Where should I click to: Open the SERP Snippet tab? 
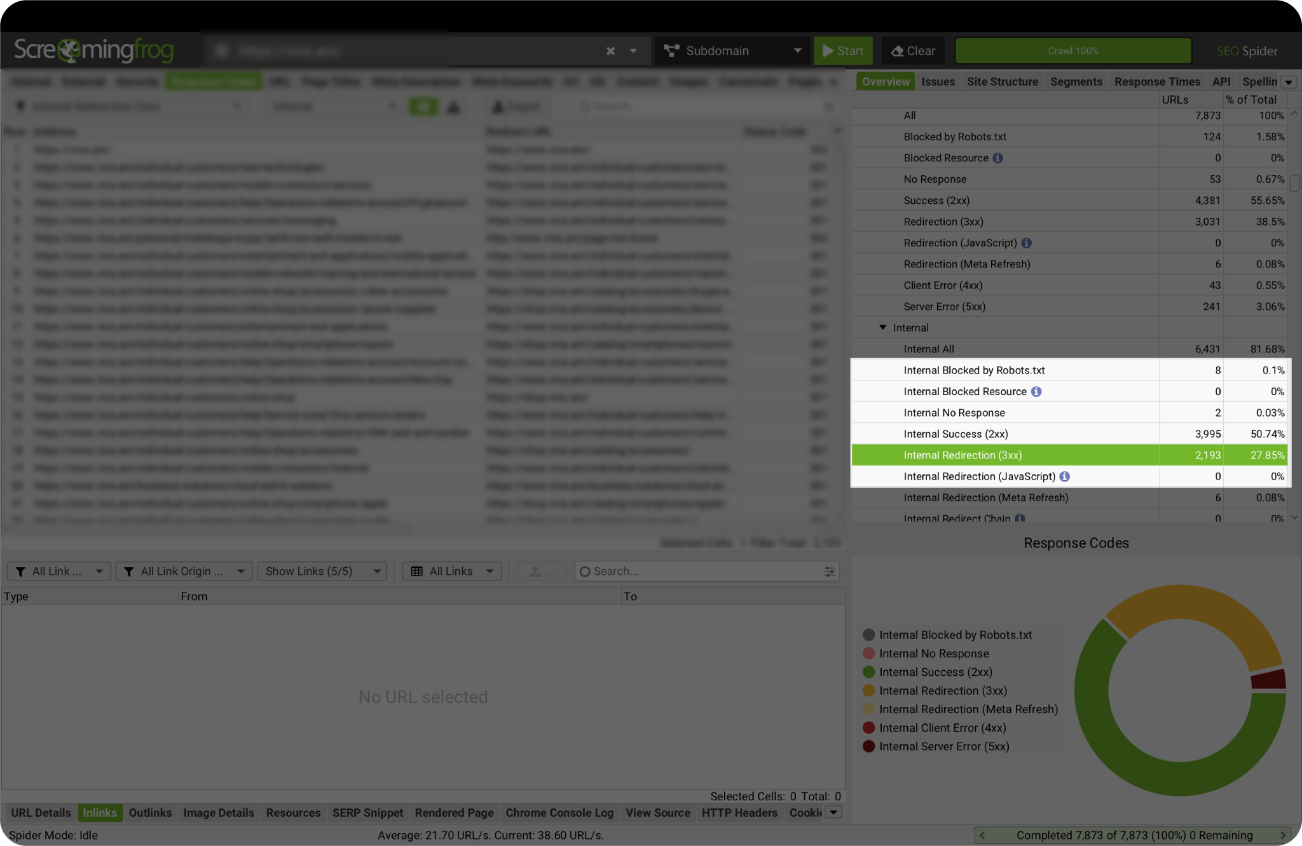[x=367, y=813]
